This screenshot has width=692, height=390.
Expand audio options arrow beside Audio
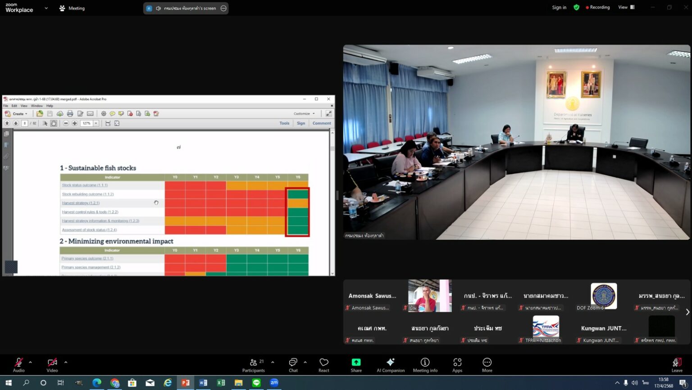coord(30,362)
